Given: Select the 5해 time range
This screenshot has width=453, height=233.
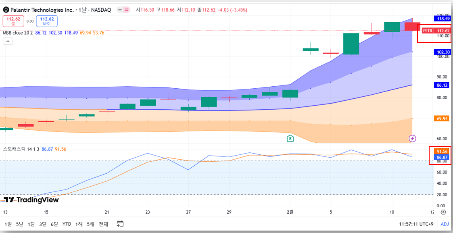Looking at the screenshot, I should 91,224.
